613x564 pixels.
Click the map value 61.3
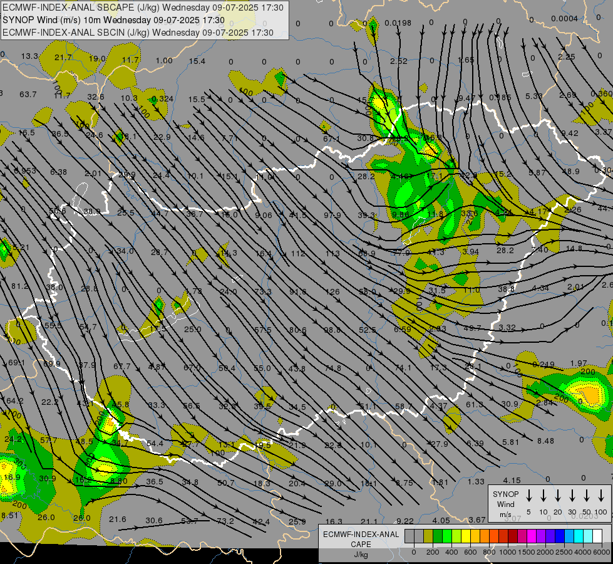tap(474, 404)
